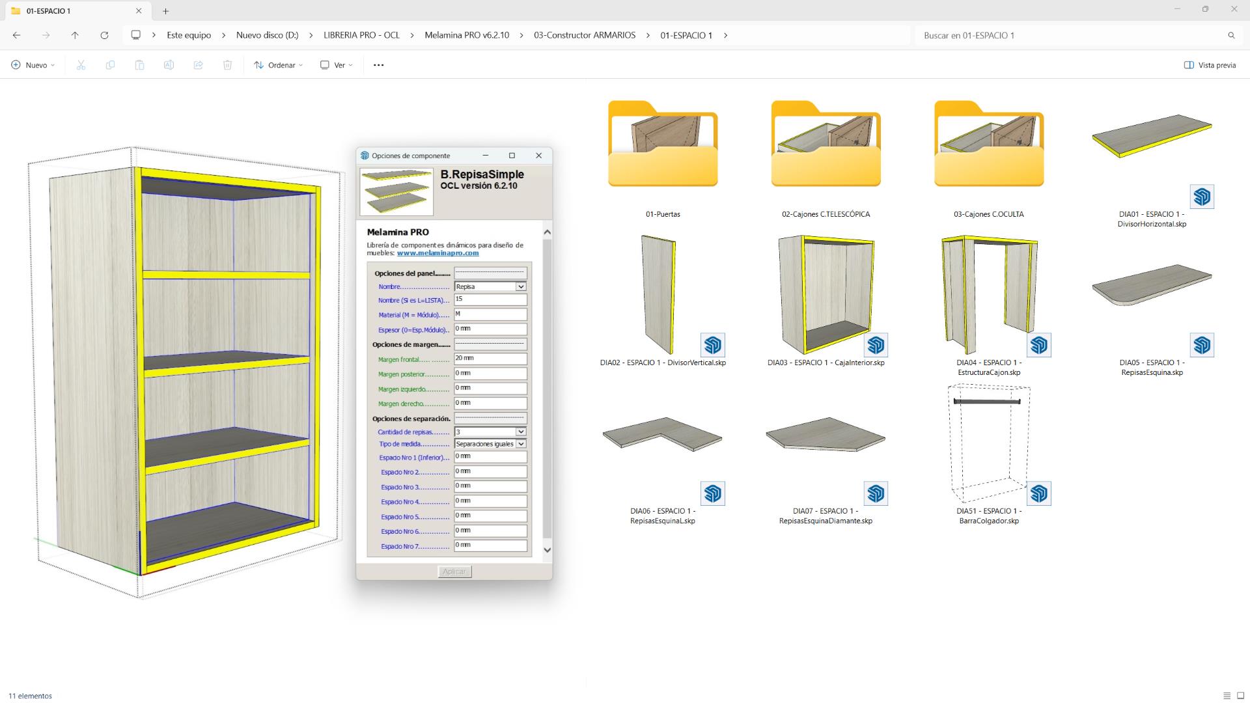Go up one folder level
Viewport: 1250px width, 703px height.
point(75,35)
